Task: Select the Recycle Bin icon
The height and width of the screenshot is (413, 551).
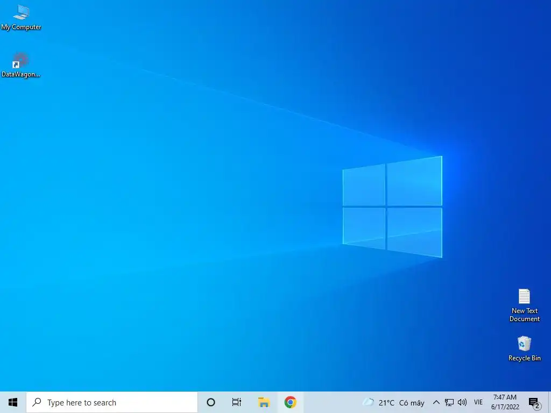Action: (x=524, y=348)
